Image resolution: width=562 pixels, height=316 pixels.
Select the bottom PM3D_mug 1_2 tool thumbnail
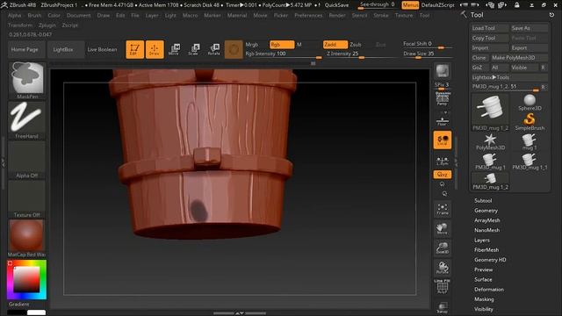[x=490, y=181]
